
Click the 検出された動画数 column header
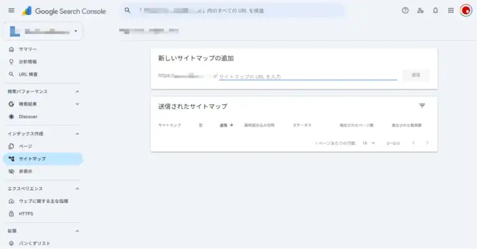pyautogui.click(x=406, y=125)
